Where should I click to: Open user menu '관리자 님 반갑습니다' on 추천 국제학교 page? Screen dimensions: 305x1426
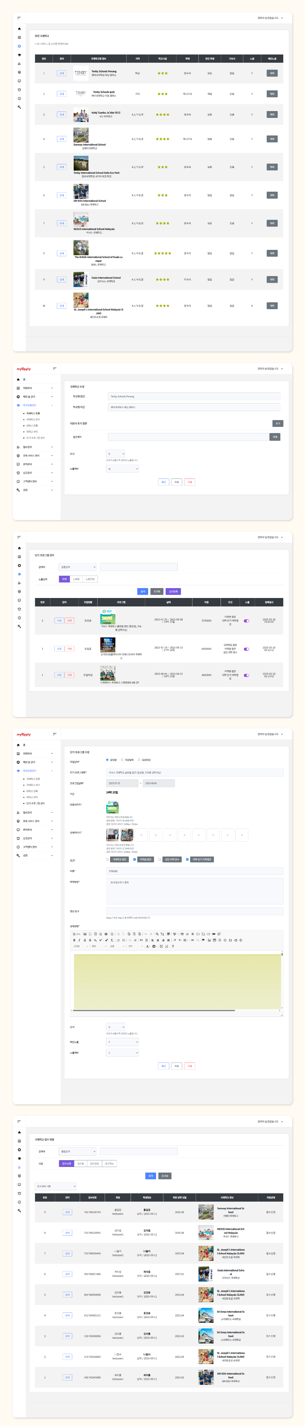270,18
